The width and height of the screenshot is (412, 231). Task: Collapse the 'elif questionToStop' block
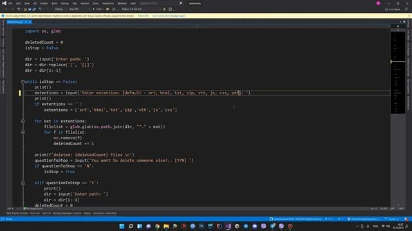tap(23, 183)
